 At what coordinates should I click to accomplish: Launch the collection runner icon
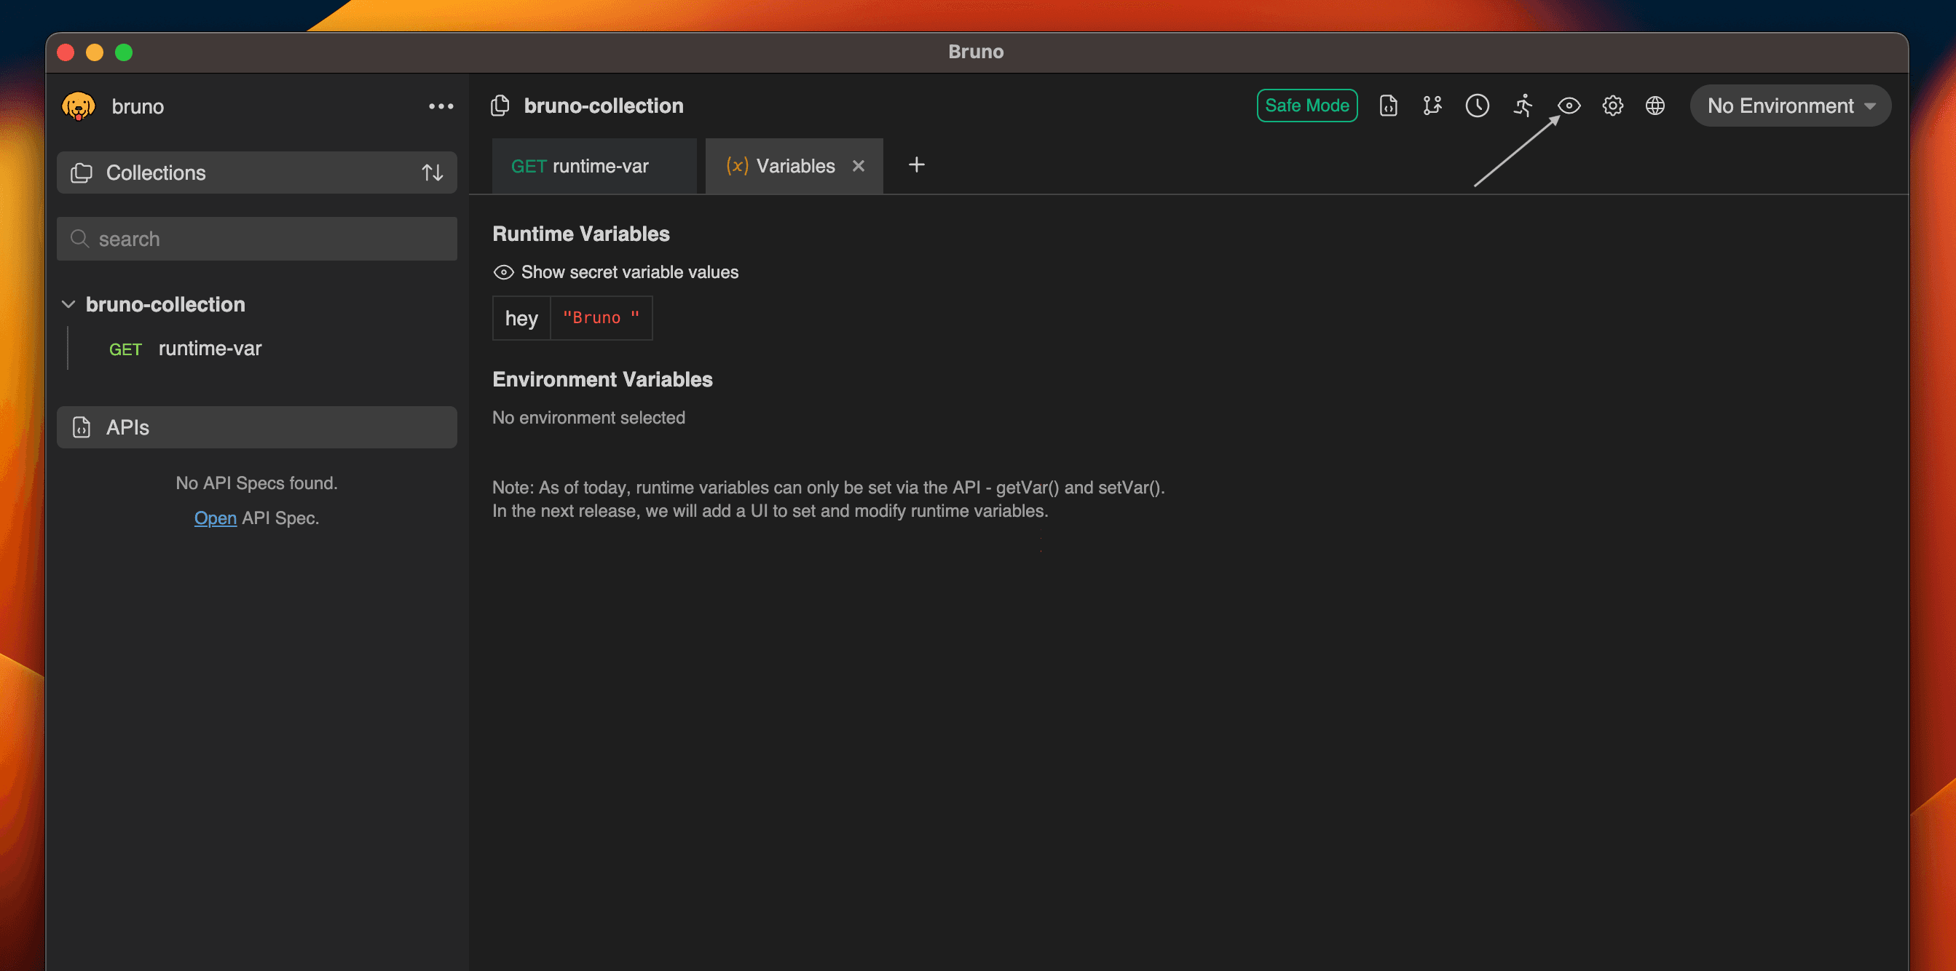point(1523,106)
